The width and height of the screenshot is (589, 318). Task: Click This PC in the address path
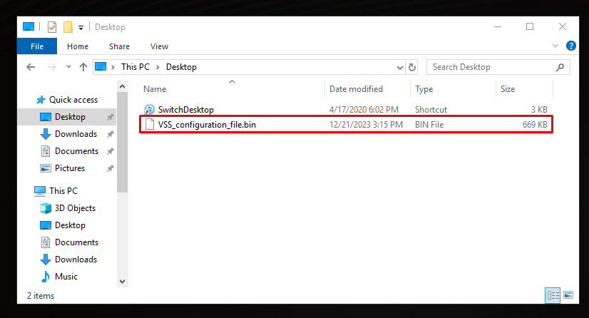[x=135, y=67]
